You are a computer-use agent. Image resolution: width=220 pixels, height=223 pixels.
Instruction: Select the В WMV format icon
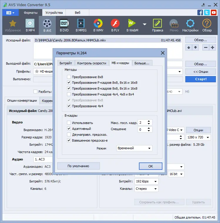coord(98,26)
